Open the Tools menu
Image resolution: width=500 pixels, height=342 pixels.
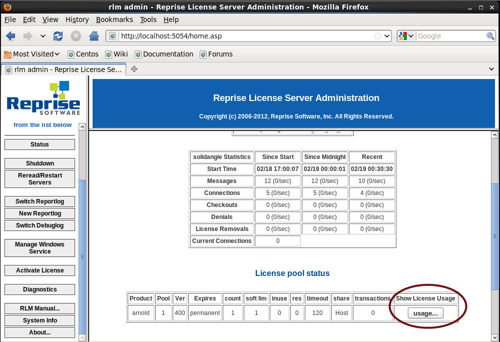(x=148, y=19)
